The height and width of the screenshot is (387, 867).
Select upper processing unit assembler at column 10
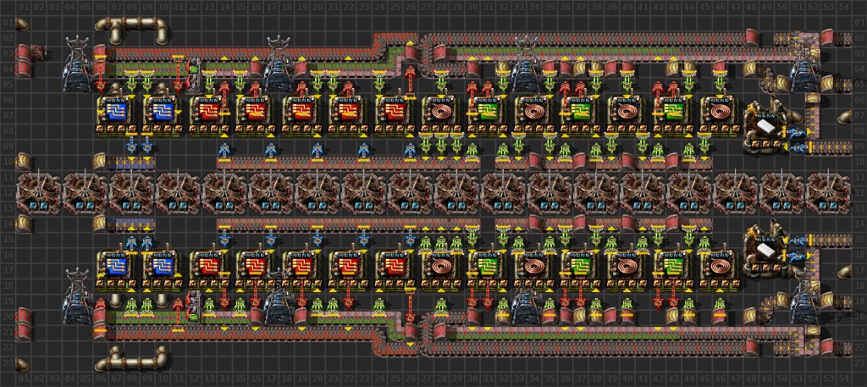(162, 115)
